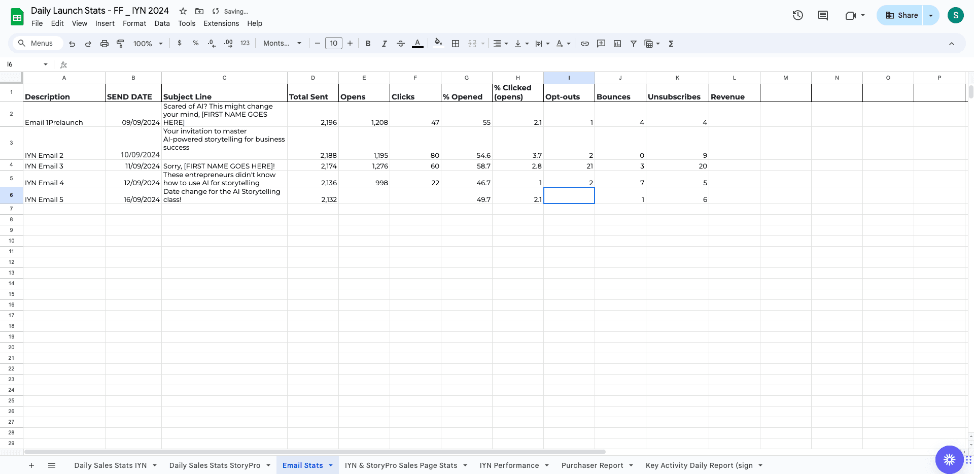Toggle bold formatting
This screenshot has height=474, width=974.
click(x=368, y=44)
